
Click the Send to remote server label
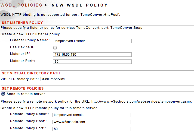point(26,94)
